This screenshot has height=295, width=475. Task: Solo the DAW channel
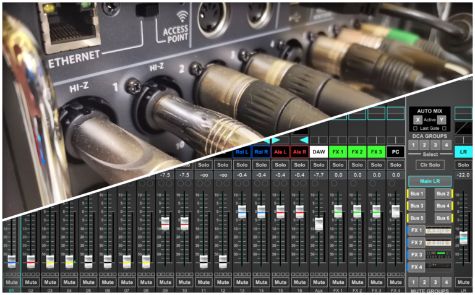(x=319, y=165)
